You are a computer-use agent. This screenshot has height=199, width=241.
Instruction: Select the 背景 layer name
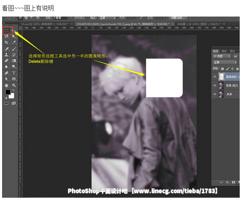pyautogui.click(x=229, y=94)
